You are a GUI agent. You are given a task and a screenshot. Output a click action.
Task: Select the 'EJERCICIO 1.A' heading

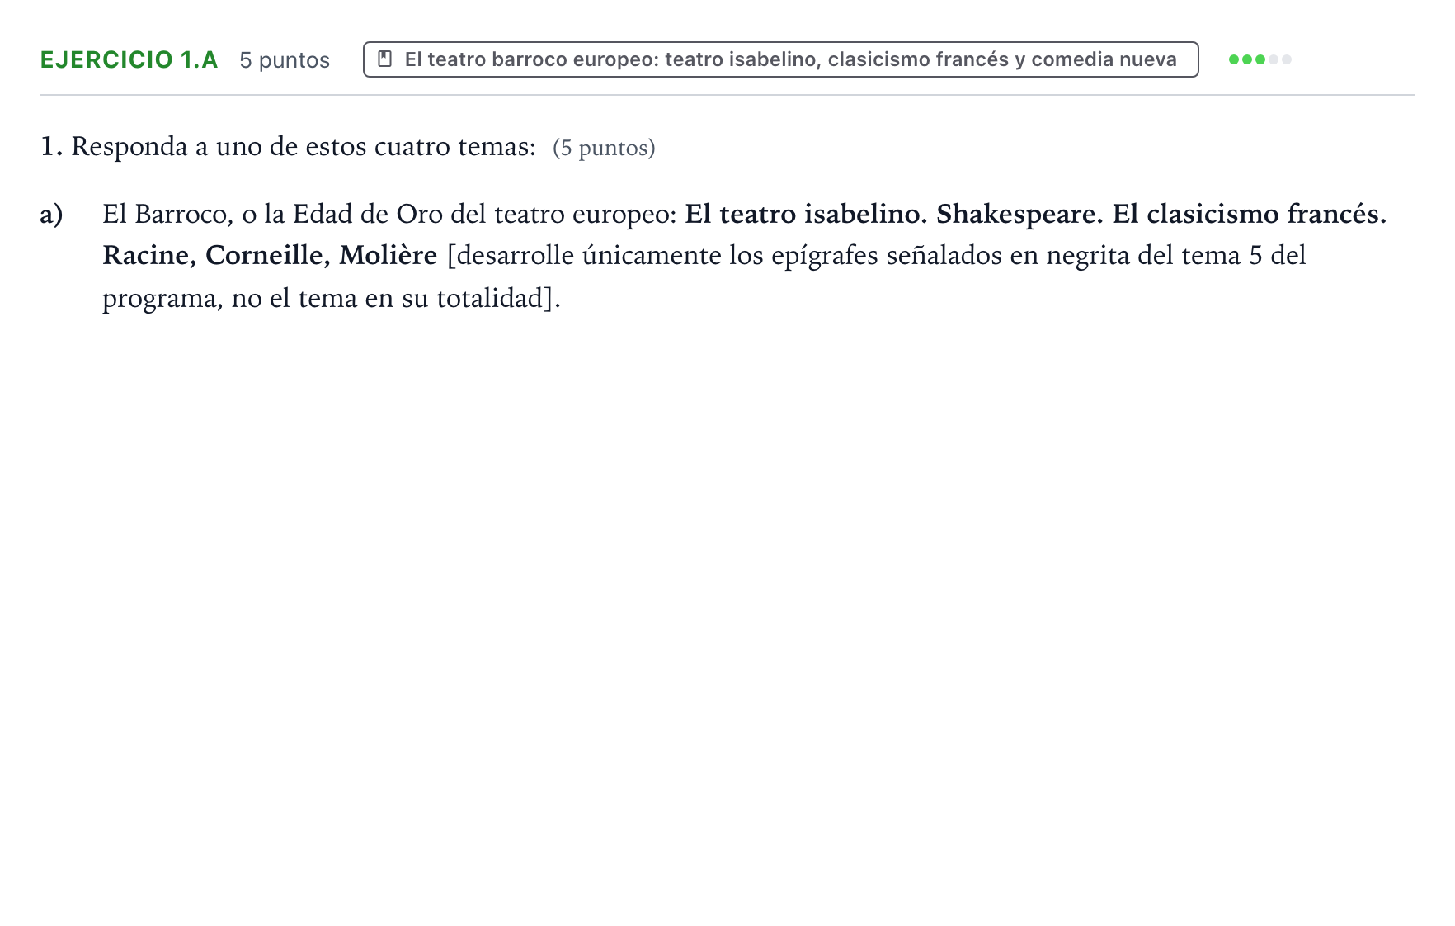(129, 59)
